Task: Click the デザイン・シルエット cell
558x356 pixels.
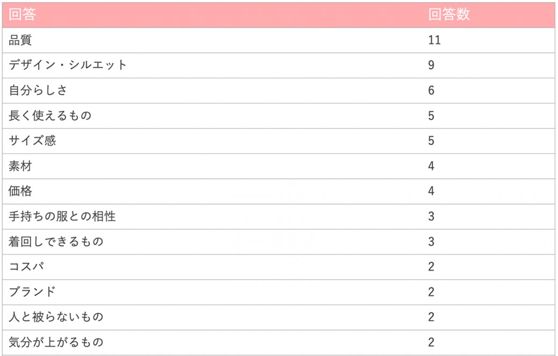Action: [68, 66]
